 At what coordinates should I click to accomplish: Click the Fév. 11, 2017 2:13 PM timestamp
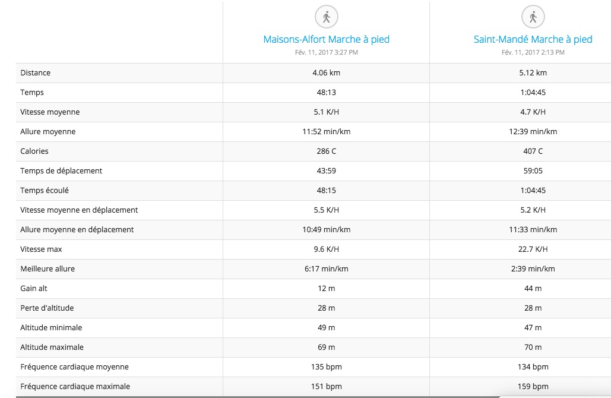pos(533,52)
